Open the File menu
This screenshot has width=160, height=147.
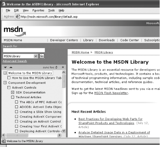8,10
